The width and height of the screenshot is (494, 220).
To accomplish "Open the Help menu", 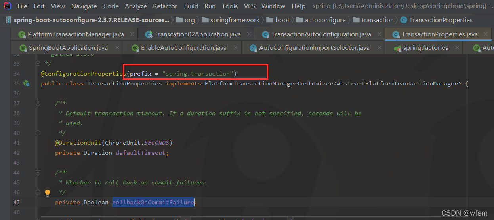I will pyautogui.click(x=298, y=6).
